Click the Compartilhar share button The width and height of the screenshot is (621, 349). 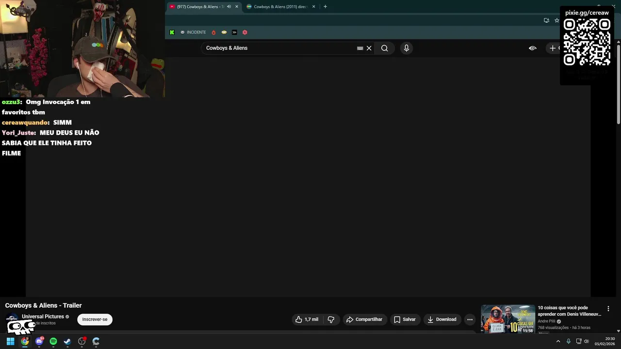[x=364, y=319]
